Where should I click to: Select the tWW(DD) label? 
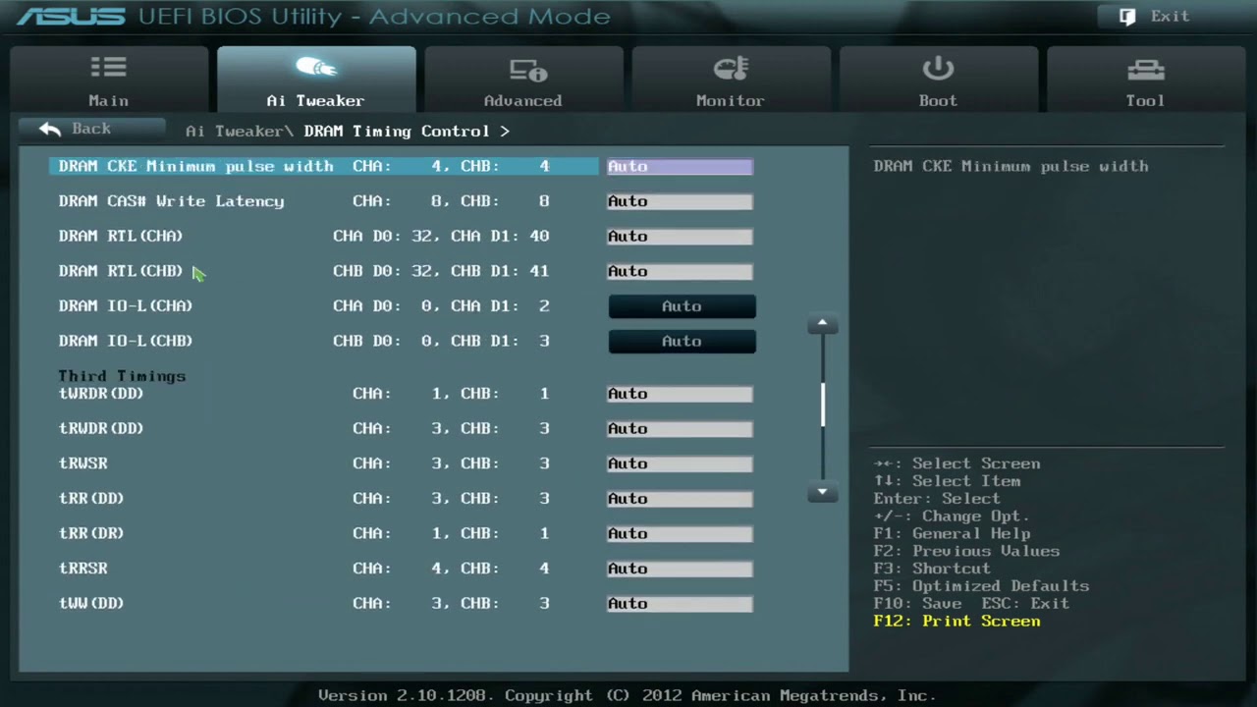(91, 604)
